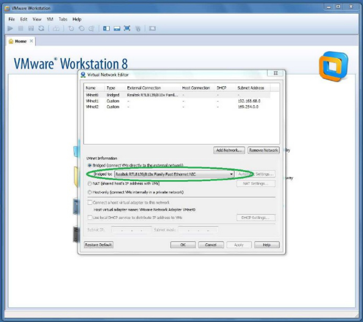Viewport: 363px width, 322px height.
Task: Click the DHCP Settings button
Action: (256, 217)
